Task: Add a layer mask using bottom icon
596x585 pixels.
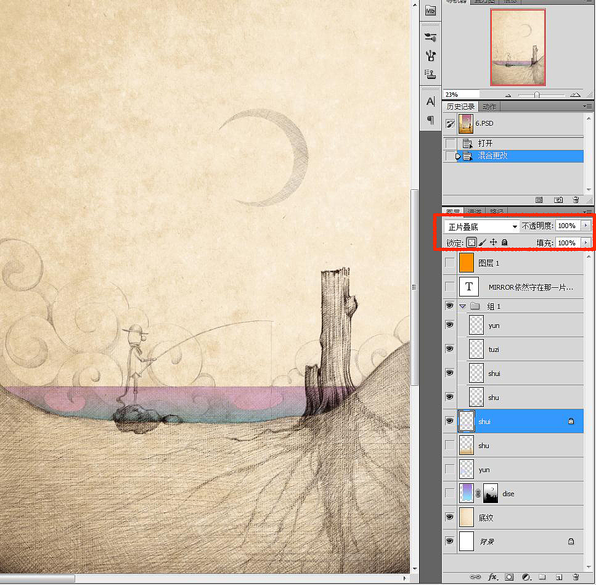Action: tap(510, 577)
